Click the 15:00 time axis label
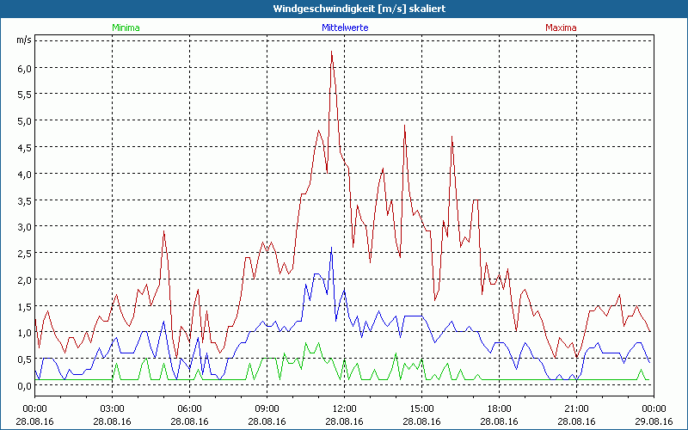The height and width of the screenshot is (430, 688). click(x=421, y=408)
